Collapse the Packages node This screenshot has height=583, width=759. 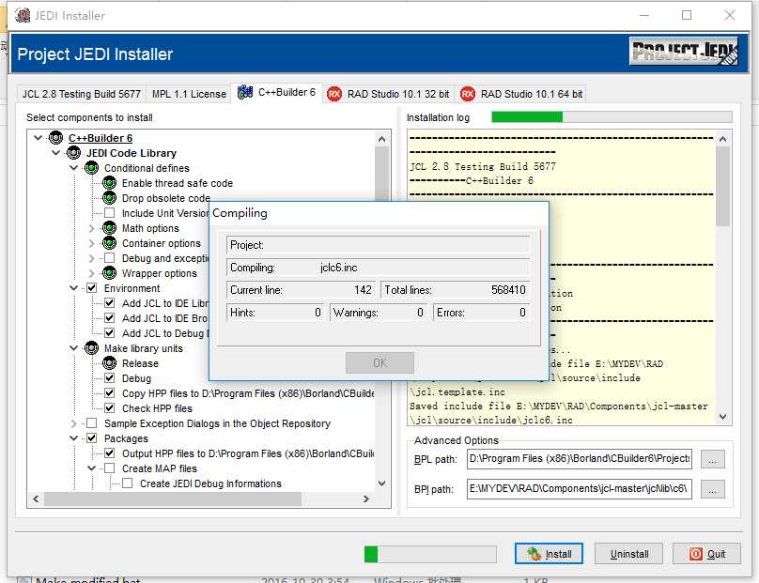click(x=73, y=438)
